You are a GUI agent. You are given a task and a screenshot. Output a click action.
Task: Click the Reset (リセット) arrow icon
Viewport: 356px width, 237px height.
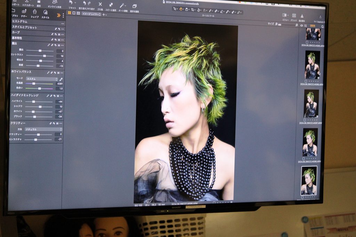tap(71, 3)
